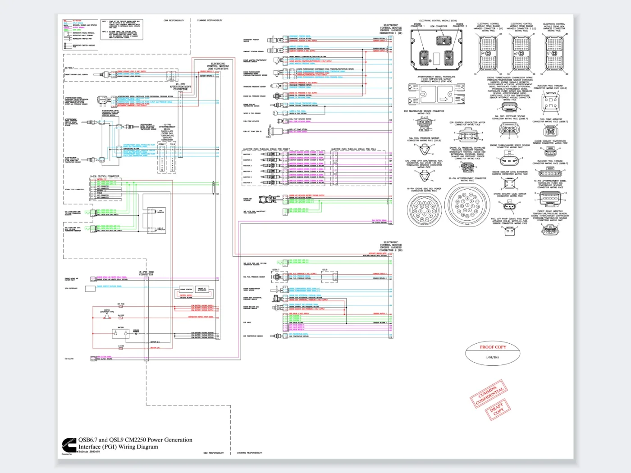The image size is (631, 473).
Task: Select the aftertreatment filter temperature sensor interface module drawing
Action: click(x=436, y=95)
